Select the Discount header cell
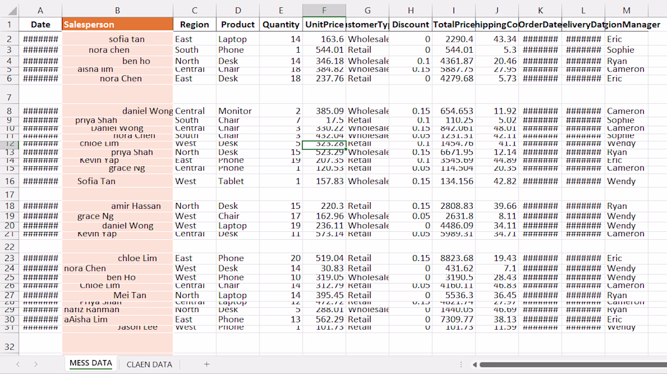Screen dimensions: 667x374 (x=411, y=24)
